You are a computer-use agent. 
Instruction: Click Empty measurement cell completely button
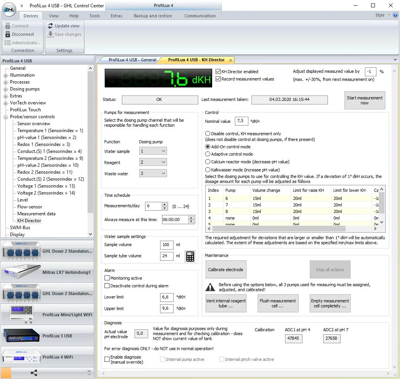point(330,304)
